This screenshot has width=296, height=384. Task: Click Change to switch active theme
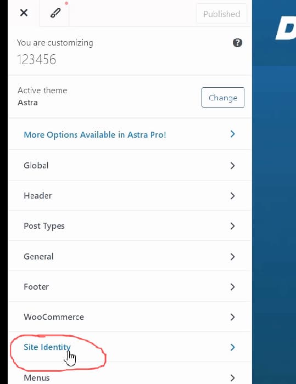222,98
